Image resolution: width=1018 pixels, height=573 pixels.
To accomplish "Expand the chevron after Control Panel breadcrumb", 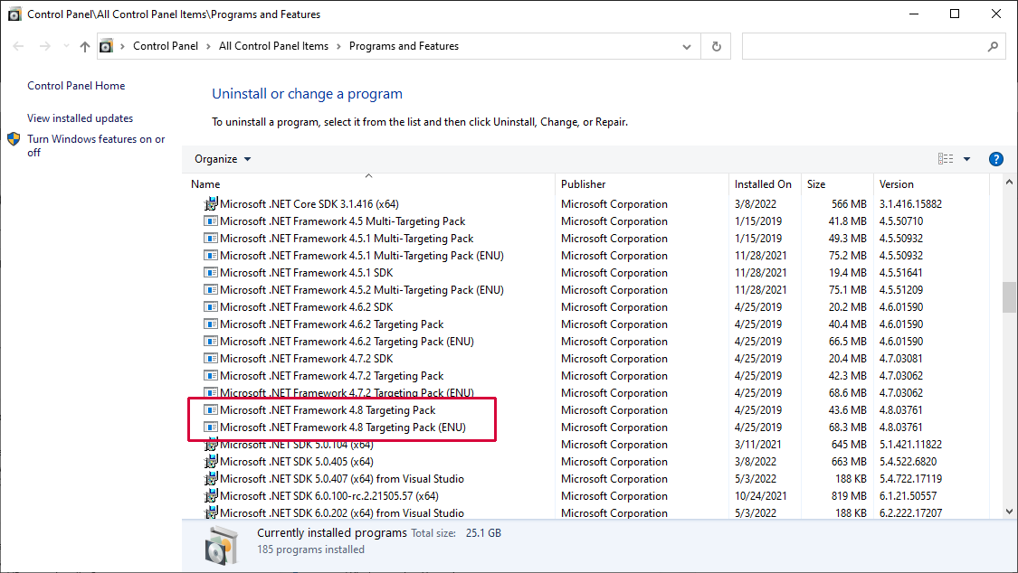I will pos(208,46).
